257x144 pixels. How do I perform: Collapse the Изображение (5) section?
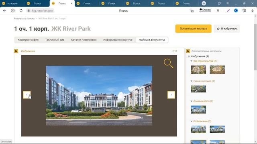tap(192, 121)
